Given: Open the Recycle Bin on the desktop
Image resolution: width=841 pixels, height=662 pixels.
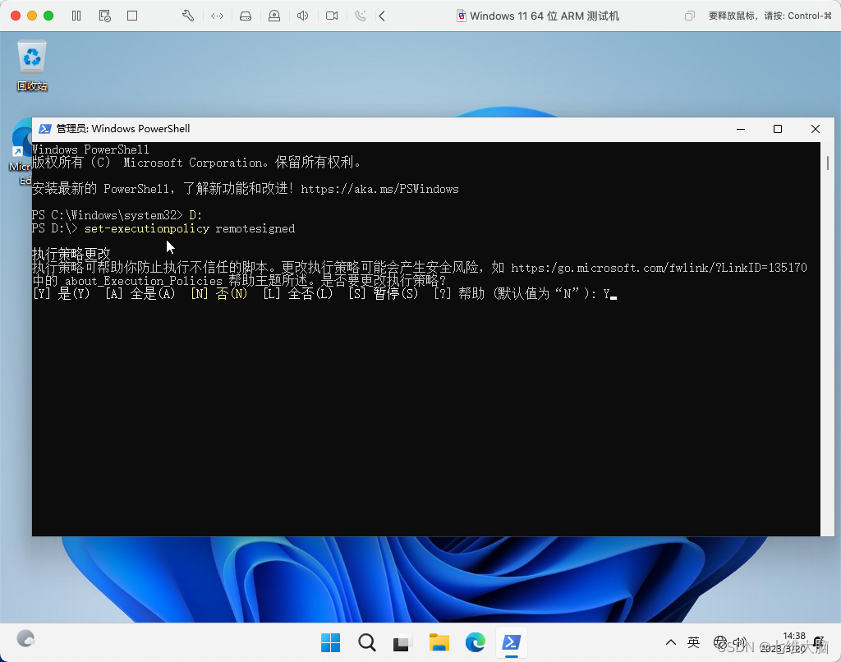Looking at the screenshot, I should (x=32, y=66).
